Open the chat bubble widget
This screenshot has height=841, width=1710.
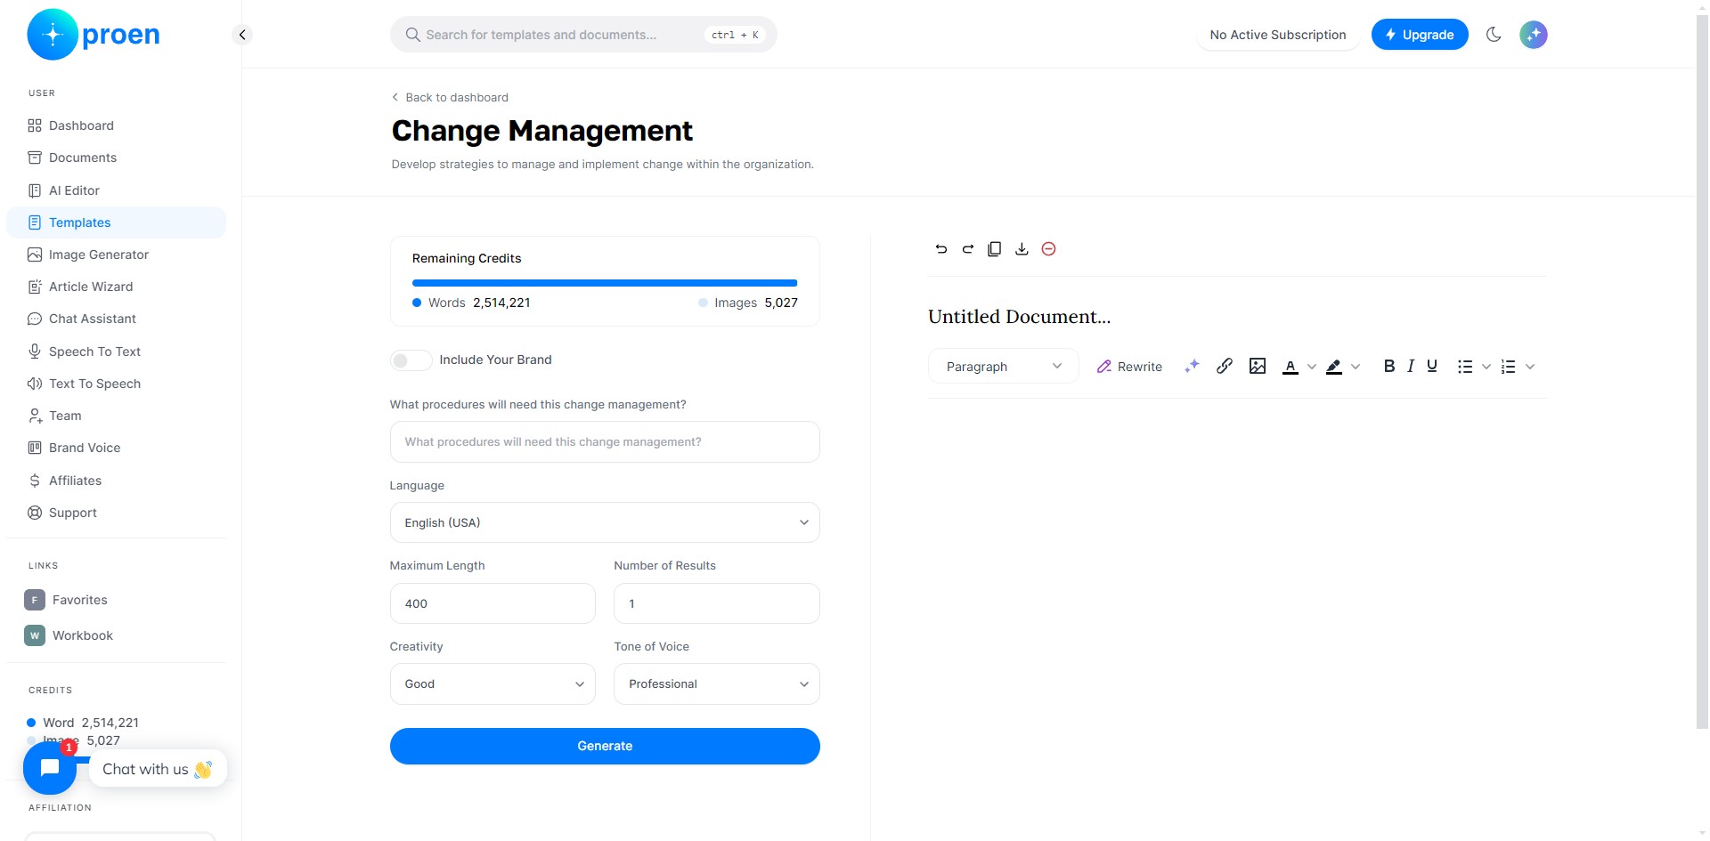point(50,768)
